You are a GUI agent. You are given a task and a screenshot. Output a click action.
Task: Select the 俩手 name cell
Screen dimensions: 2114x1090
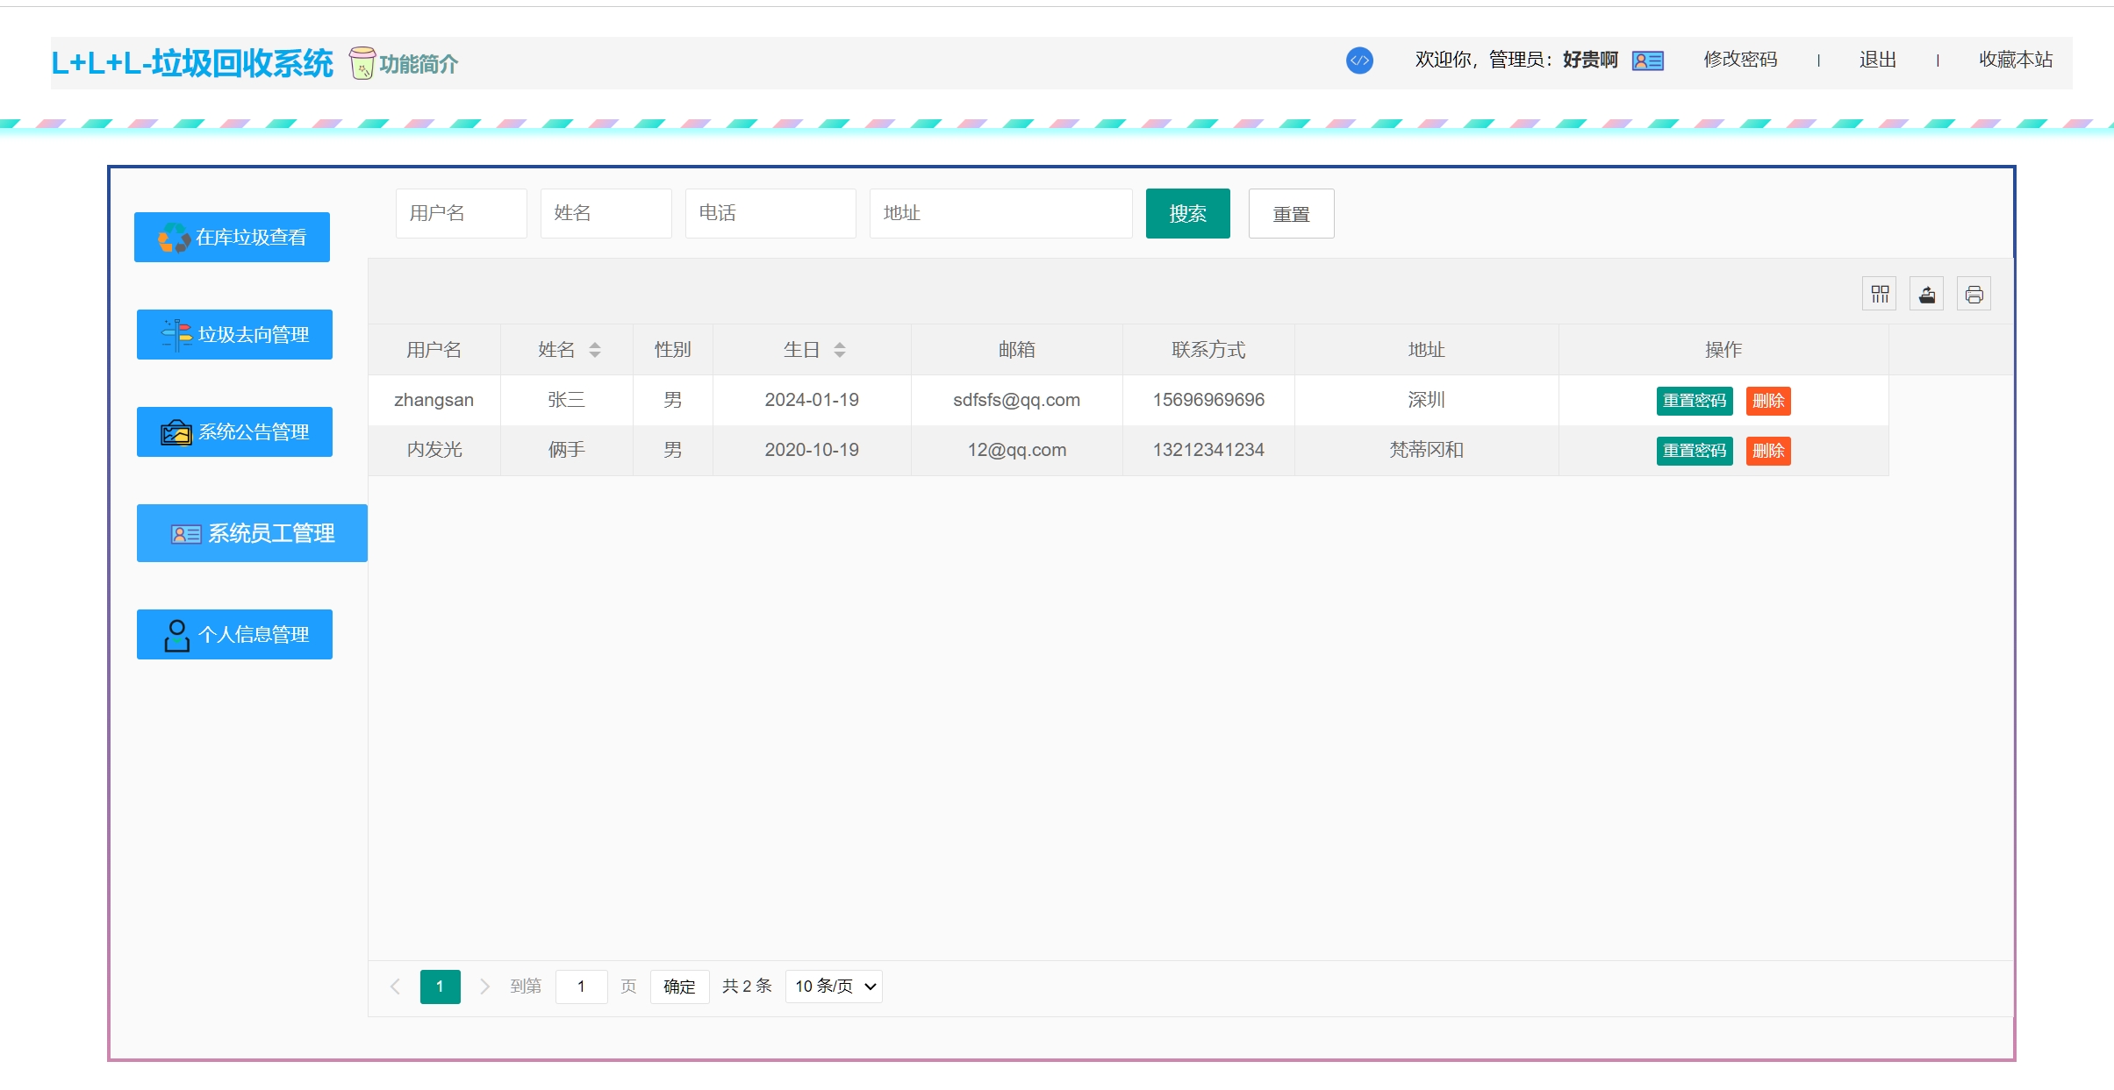point(567,450)
